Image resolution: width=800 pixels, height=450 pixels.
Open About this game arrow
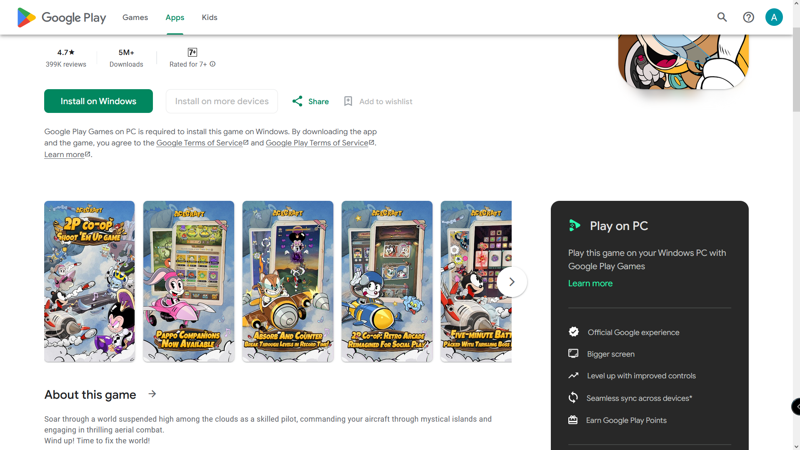coord(152,394)
